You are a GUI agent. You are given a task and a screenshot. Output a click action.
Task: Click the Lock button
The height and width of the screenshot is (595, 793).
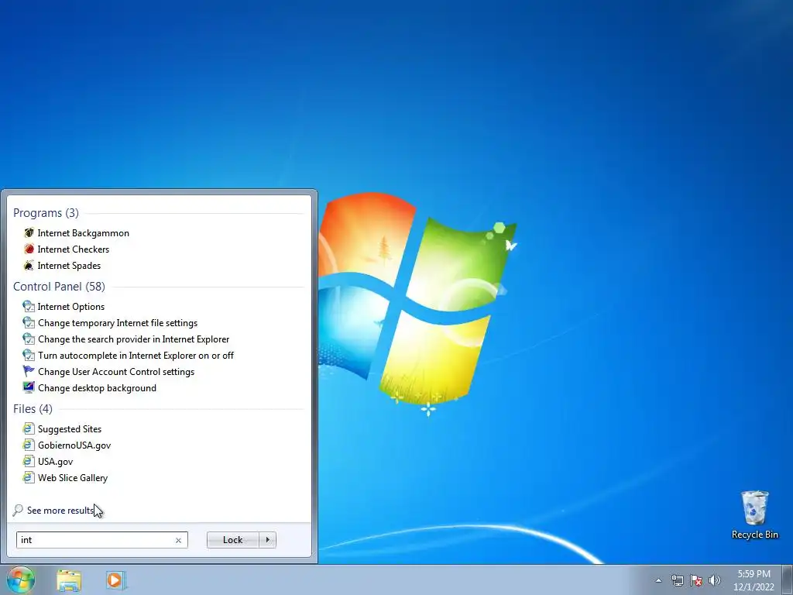click(x=232, y=540)
